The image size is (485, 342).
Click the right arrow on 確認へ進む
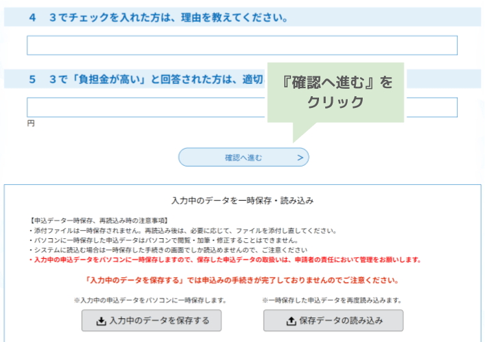pos(300,158)
